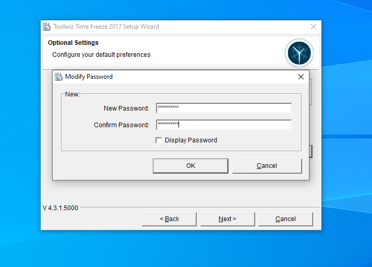Enable the Display Password checkbox
372x267 pixels.
(x=159, y=140)
